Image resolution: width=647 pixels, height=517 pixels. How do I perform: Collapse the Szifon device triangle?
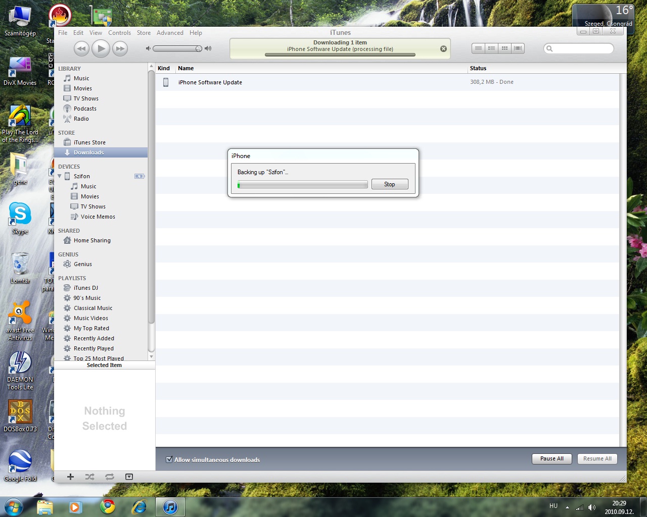(60, 176)
